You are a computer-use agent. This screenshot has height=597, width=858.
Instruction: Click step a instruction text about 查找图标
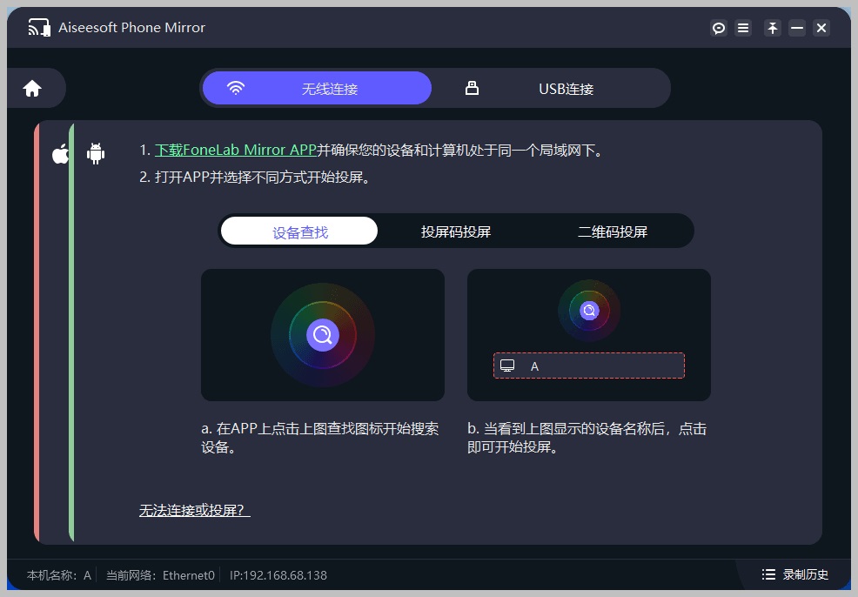click(x=319, y=438)
